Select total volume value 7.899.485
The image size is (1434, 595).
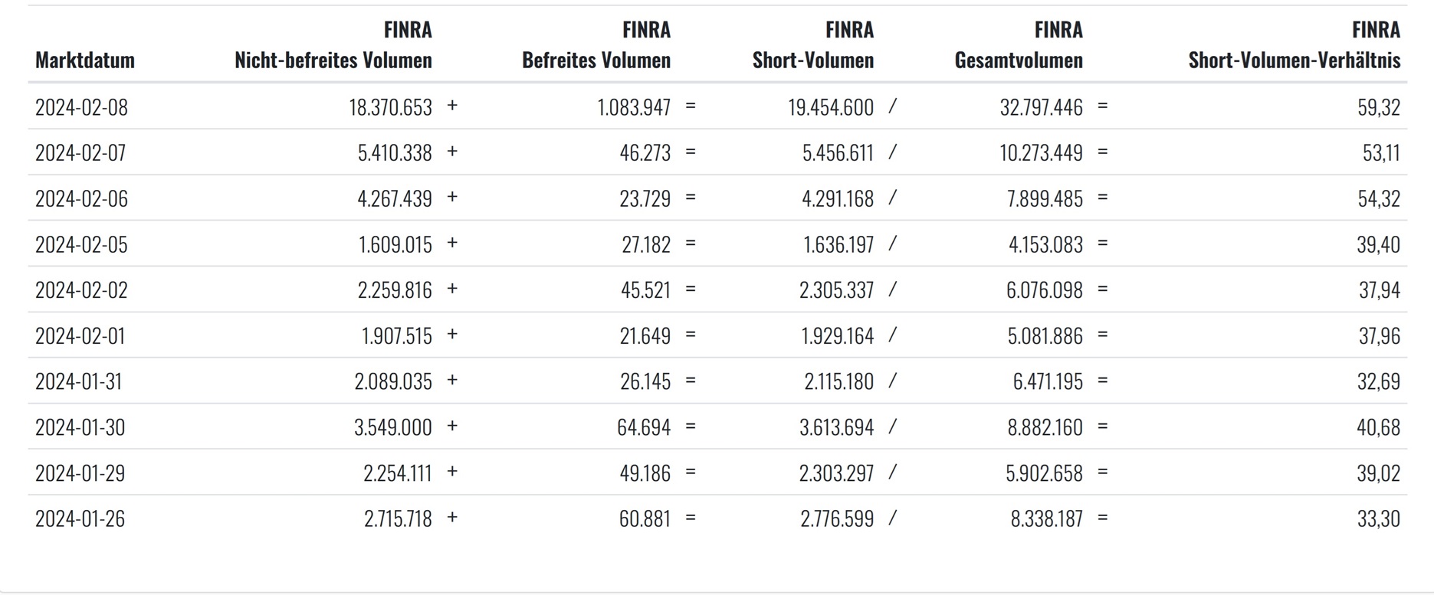pyautogui.click(x=1045, y=199)
